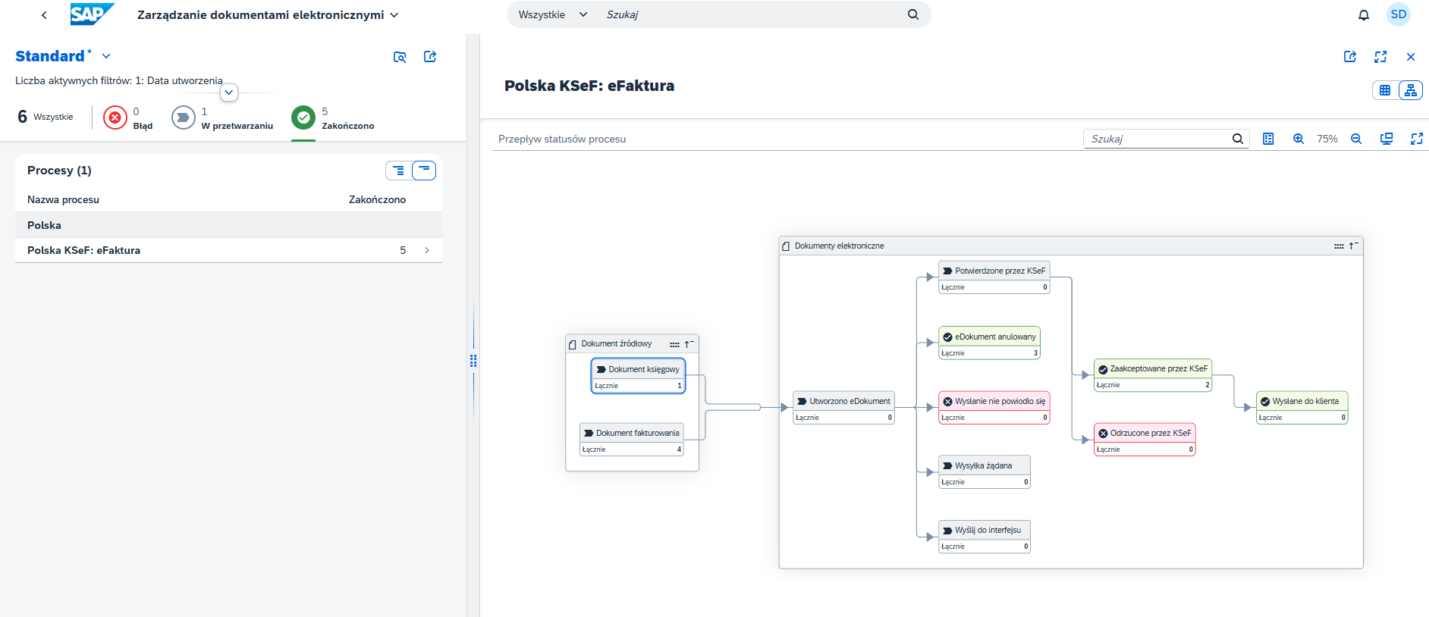Expand the filter bar header
Image resolution: width=1429 pixels, height=617 pixels.
click(228, 92)
